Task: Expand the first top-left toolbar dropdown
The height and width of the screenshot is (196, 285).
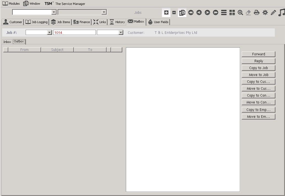Action: (x=54, y=12)
